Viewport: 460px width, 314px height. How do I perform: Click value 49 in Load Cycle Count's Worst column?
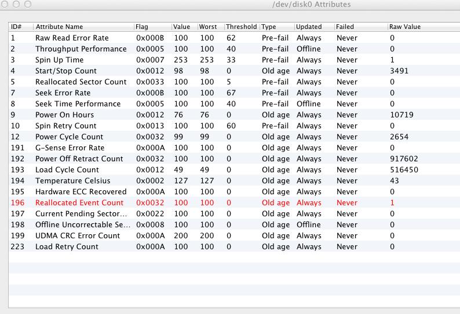pos(205,170)
